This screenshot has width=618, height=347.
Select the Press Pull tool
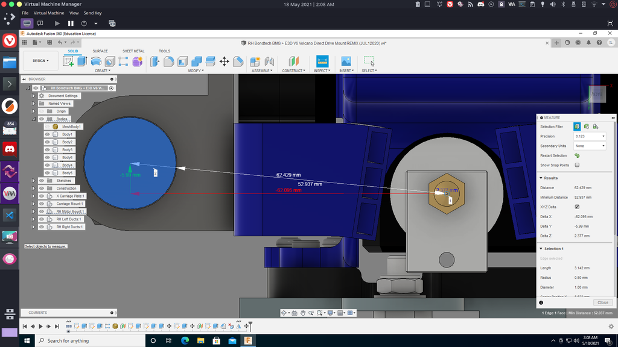(154, 61)
